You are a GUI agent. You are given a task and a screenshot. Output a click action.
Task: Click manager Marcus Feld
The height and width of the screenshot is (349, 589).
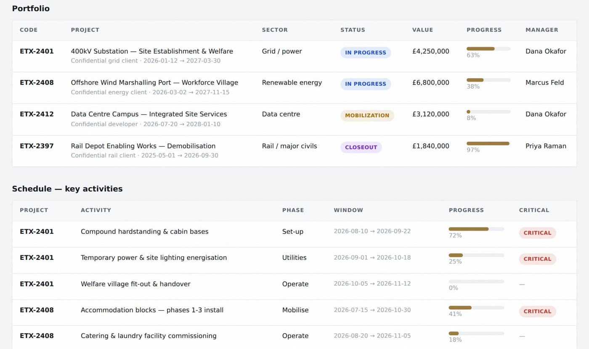pyautogui.click(x=544, y=82)
